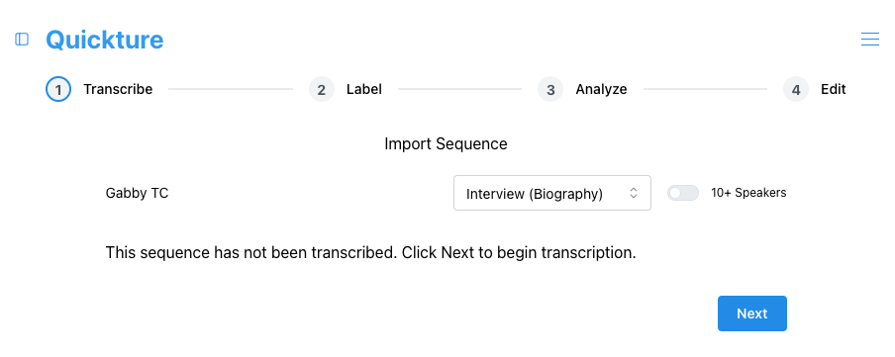Switch to the Edit step
The height and width of the screenshot is (357, 895).
(834, 90)
